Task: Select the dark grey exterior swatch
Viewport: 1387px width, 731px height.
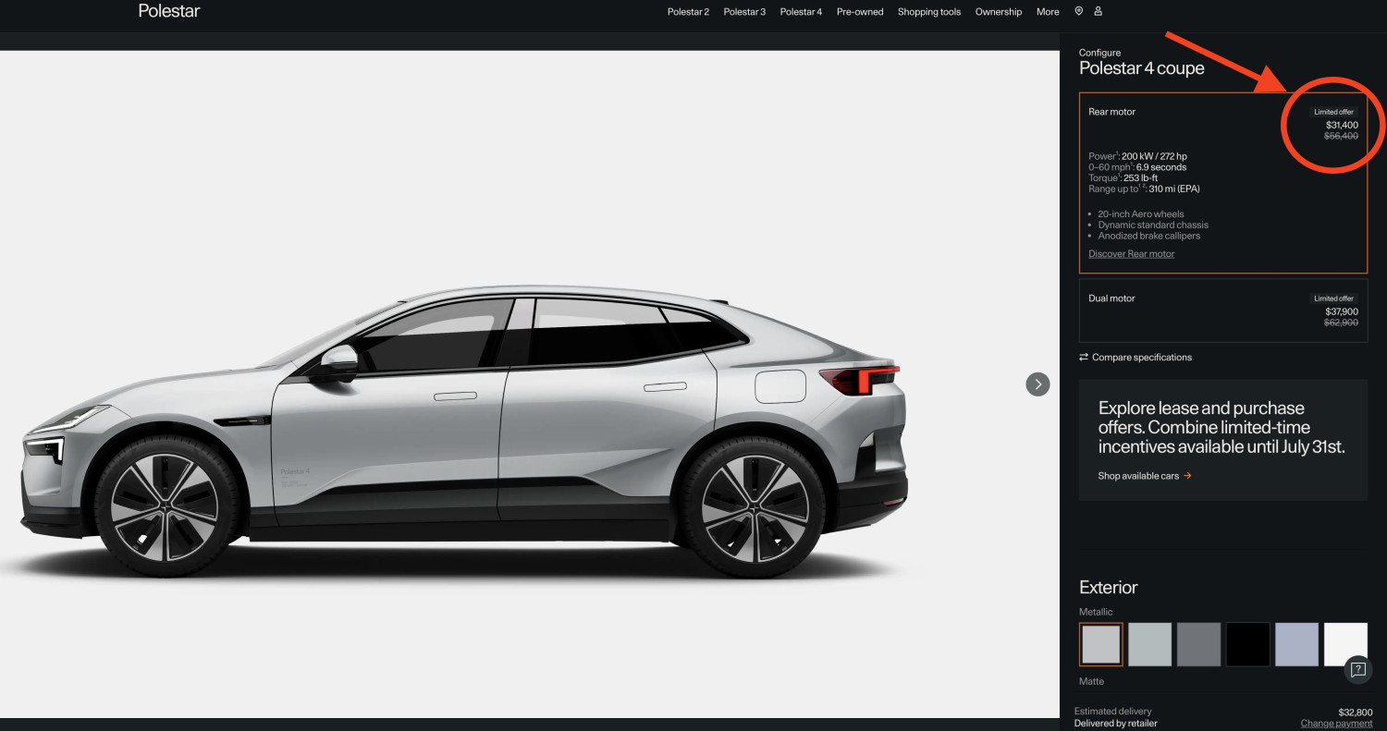Action: [1199, 644]
